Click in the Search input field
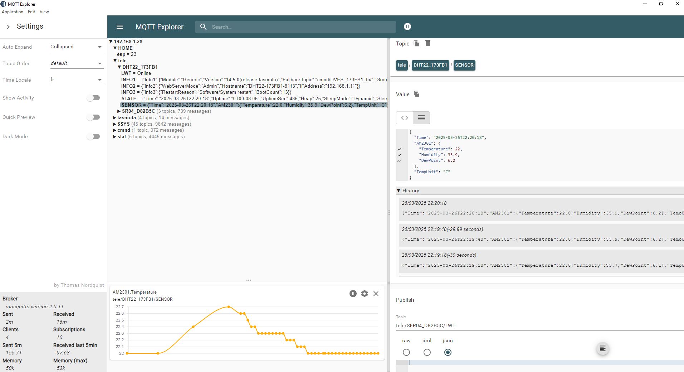684x372 pixels. (x=302, y=27)
